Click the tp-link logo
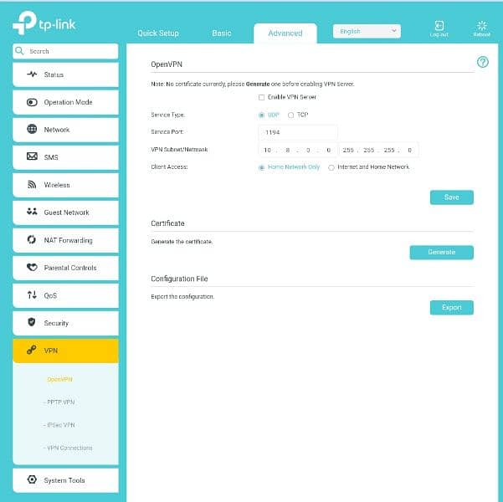 [44, 23]
